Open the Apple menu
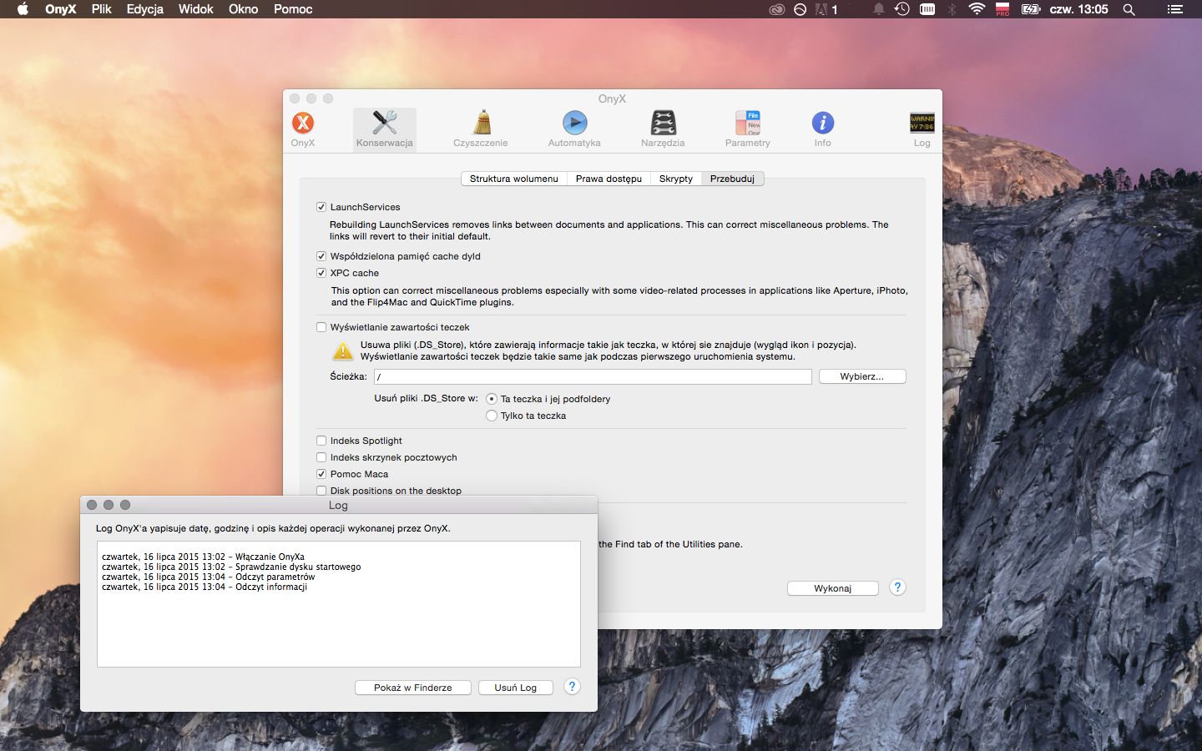Screen dimensions: 1202x751 (x=23, y=9)
